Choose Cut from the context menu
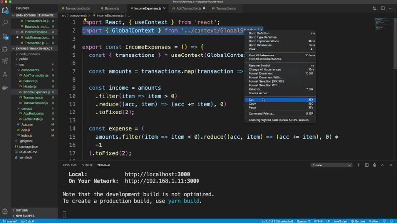 pyautogui.click(x=280, y=100)
